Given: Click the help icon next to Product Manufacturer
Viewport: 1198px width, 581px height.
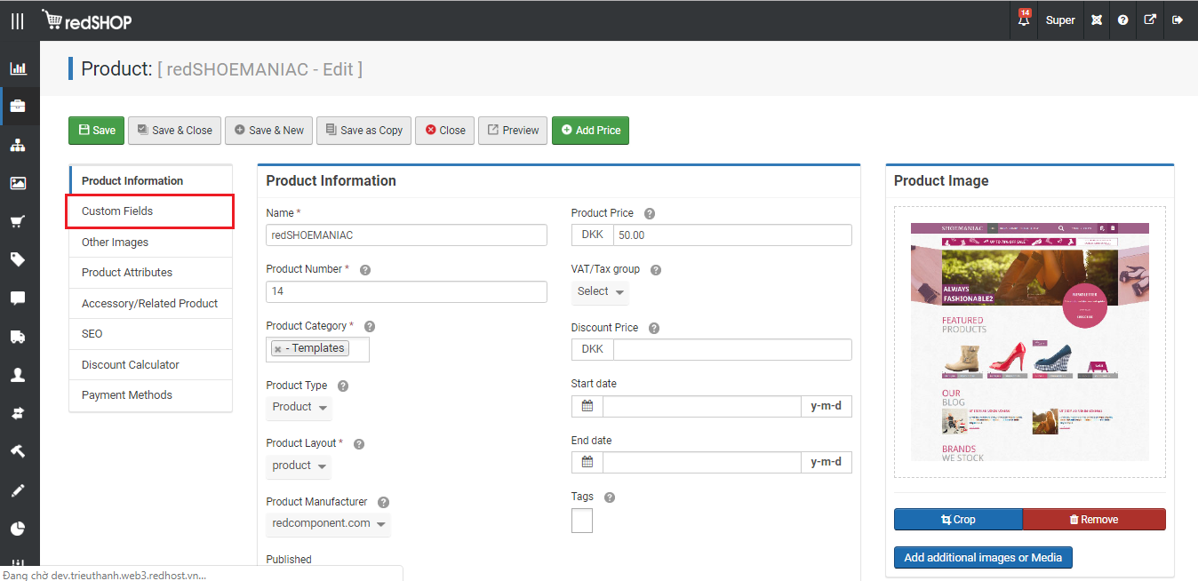Looking at the screenshot, I should point(383,503).
